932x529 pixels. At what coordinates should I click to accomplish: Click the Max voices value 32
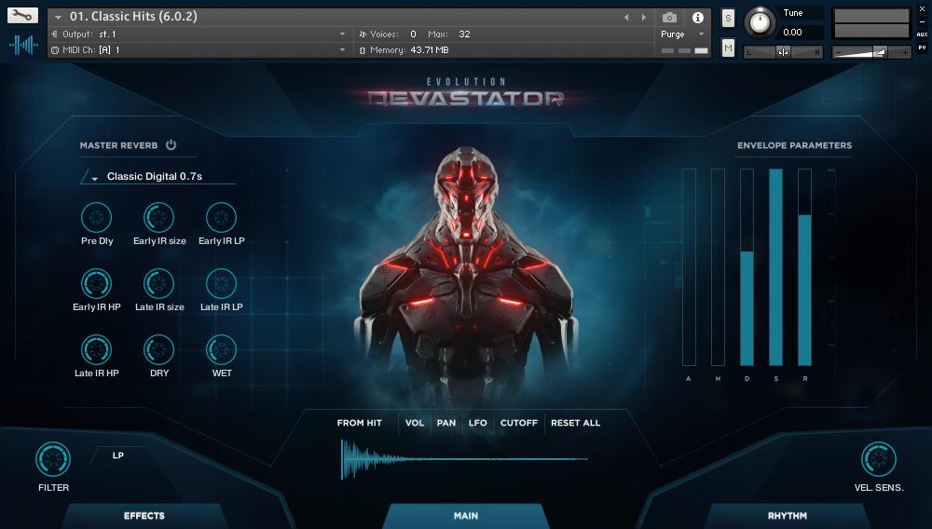tap(464, 34)
